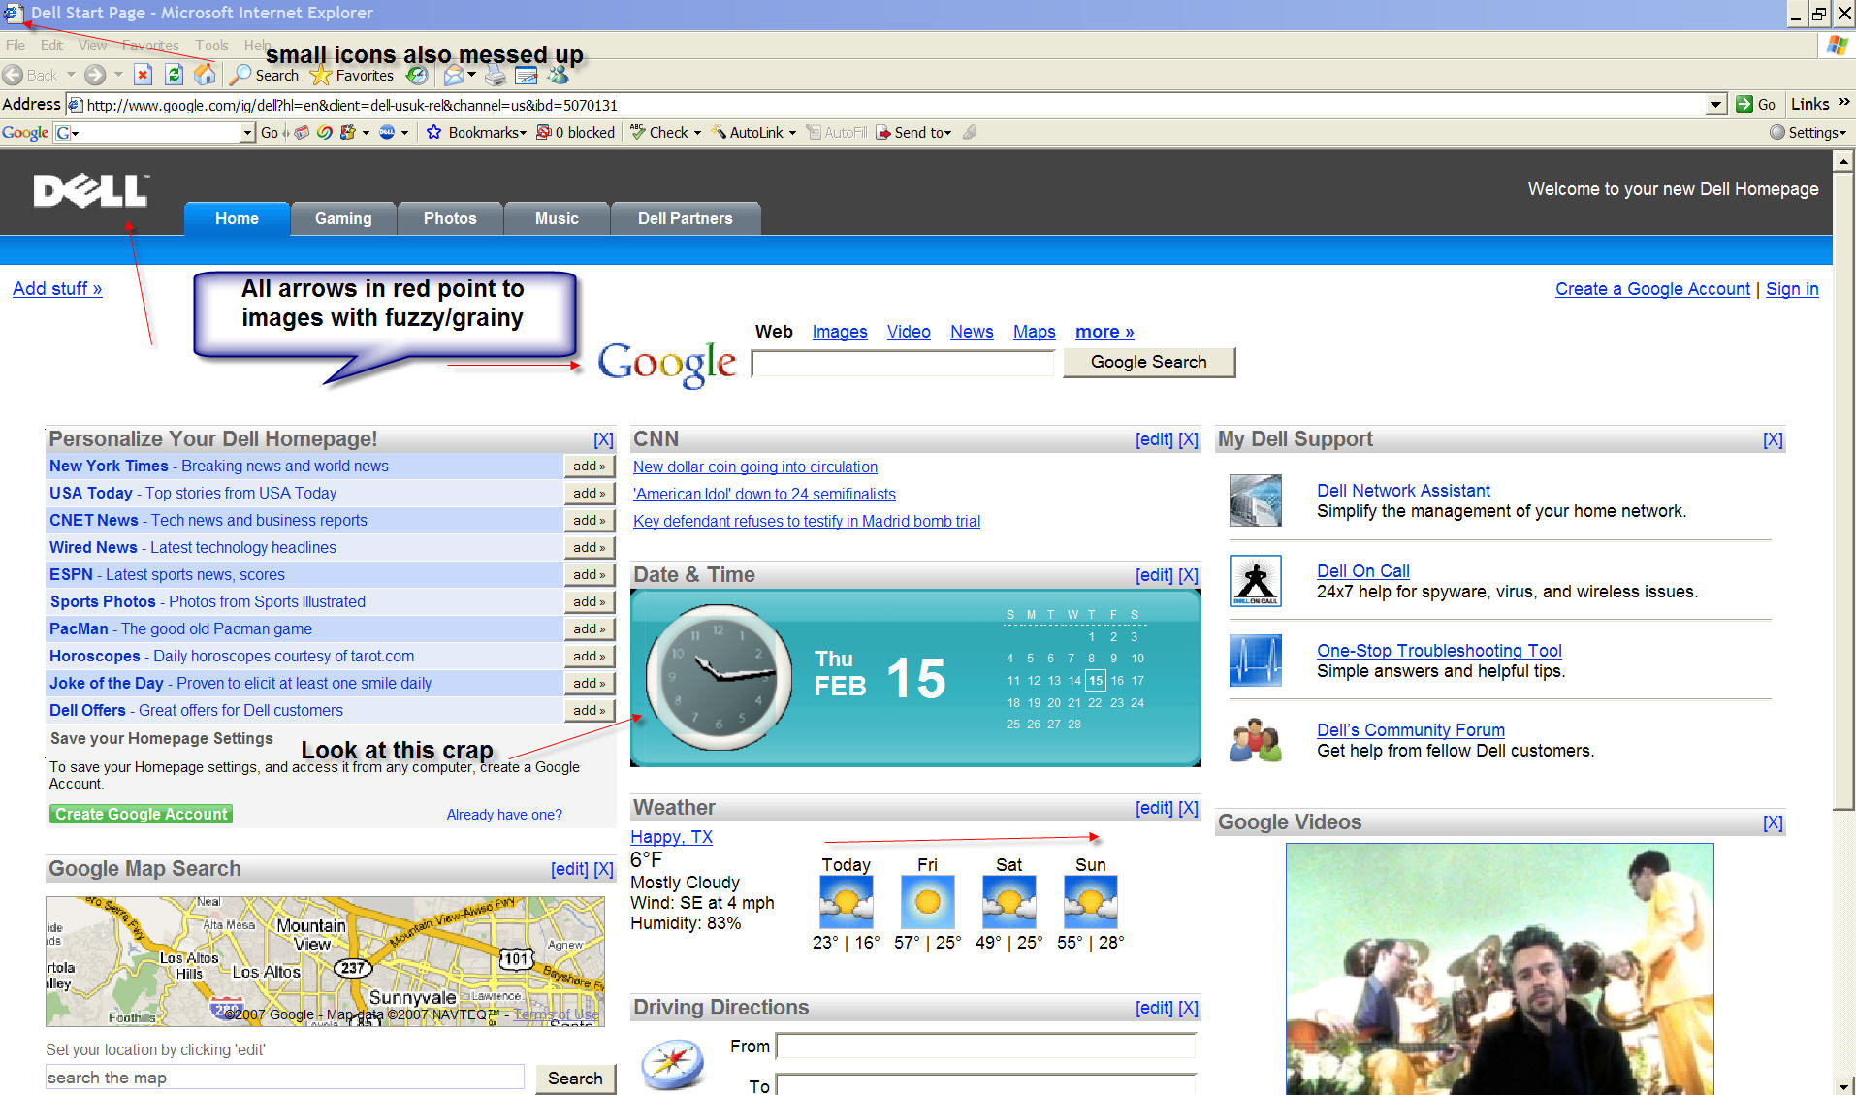Click the highlighter pen toolbar icon
This screenshot has width=1856, height=1095.
point(969,132)
